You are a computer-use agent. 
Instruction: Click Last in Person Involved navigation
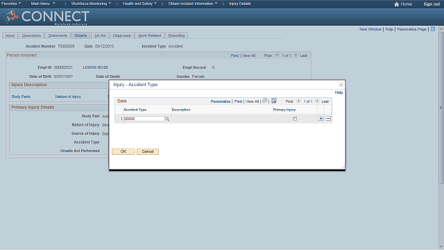point(304,56)
